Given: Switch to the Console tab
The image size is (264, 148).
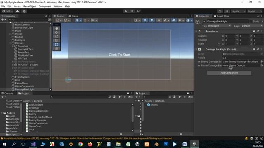Looking at the screenshot, I should (x=7, y=93).
